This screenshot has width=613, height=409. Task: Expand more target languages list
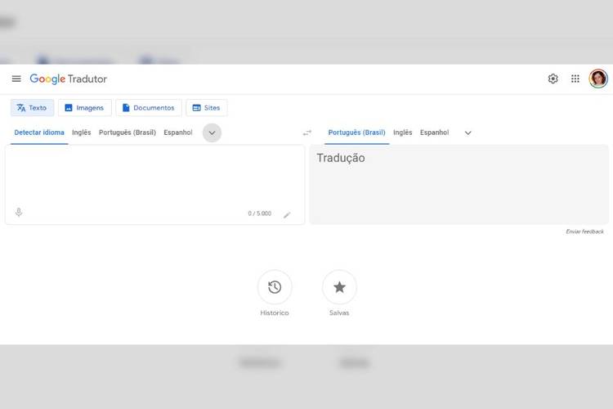(x=468, y=133)
